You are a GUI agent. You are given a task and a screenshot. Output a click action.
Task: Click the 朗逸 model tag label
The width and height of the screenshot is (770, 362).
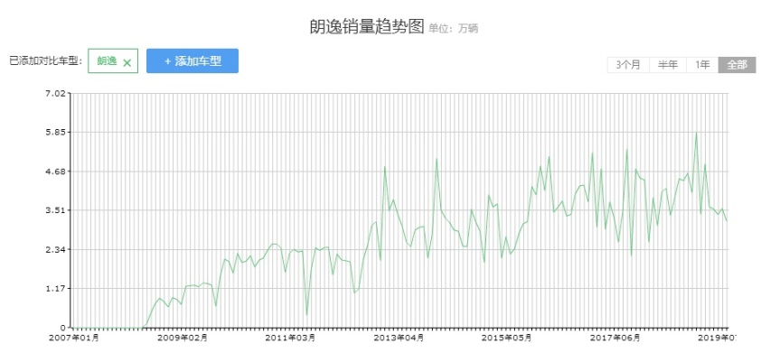pyautogui.click(x=107, y=61)
